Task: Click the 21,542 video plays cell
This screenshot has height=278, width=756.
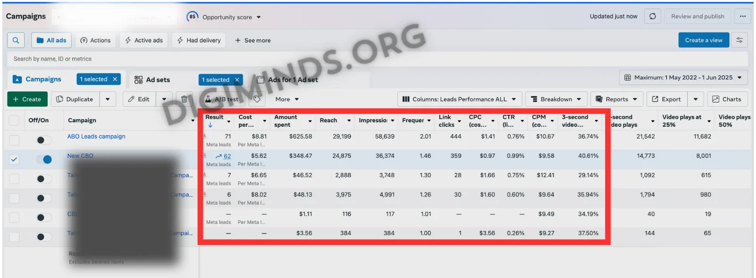Action: 646,136
